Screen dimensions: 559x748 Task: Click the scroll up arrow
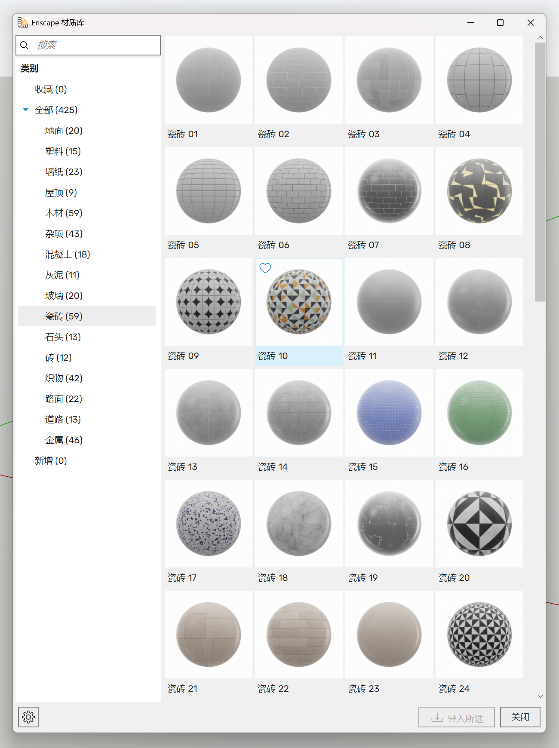tap(540, 38)
